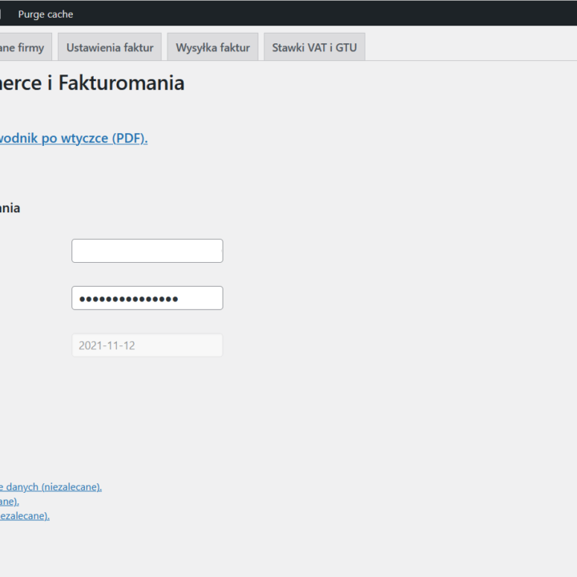Switch to the Ustawienia faktur tab

110,47
